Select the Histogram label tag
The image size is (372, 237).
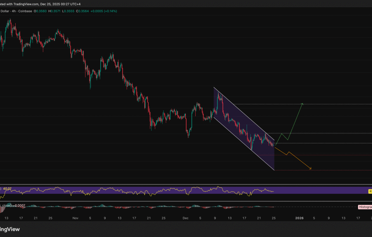pyautogui.click(x=365, y=207)
